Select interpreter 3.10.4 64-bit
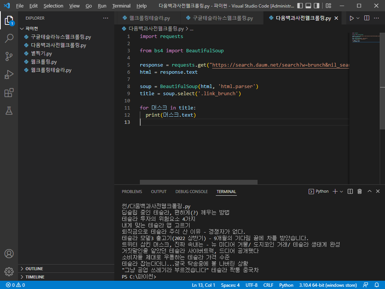The image size is (385, 289). (x=328, y=285)
